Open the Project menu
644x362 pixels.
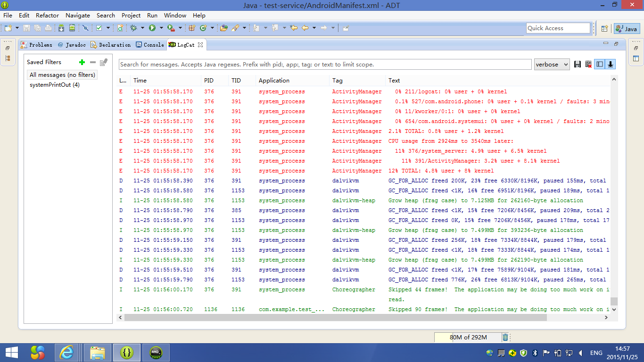pos(131,15)
